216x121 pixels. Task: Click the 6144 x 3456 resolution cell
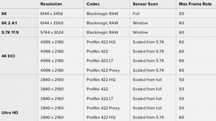pyautogui.click(x=52, y=13)
